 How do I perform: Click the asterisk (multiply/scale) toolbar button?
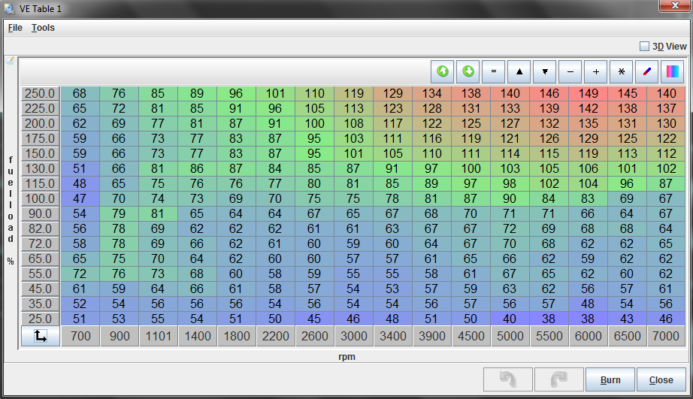coord(622,71)
